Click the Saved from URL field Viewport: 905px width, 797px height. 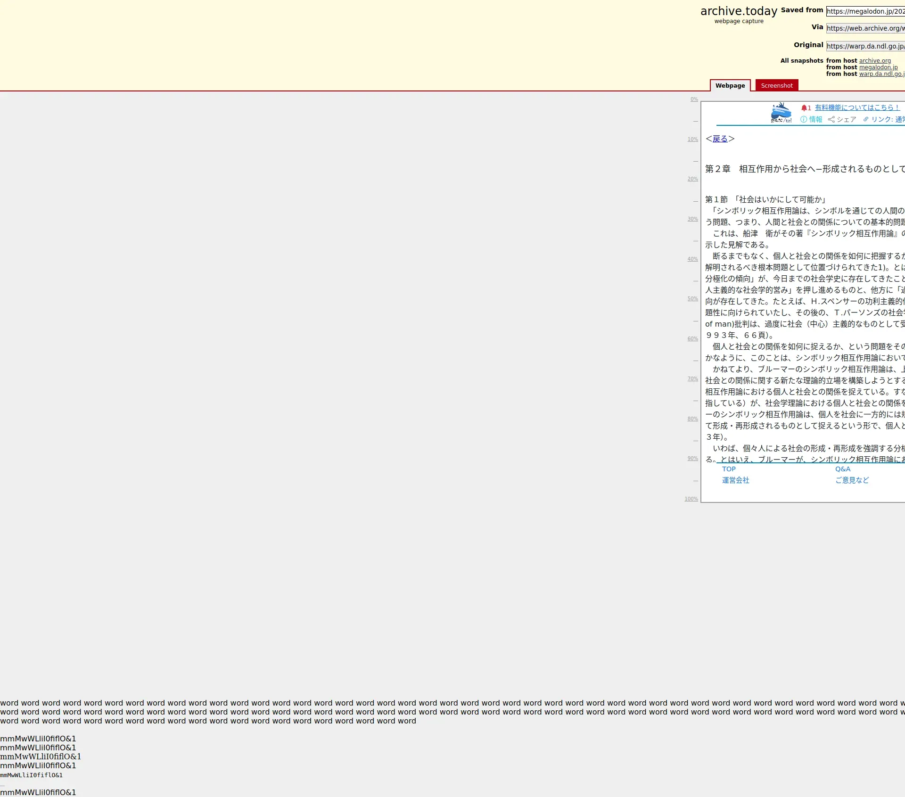coord(865,11)
